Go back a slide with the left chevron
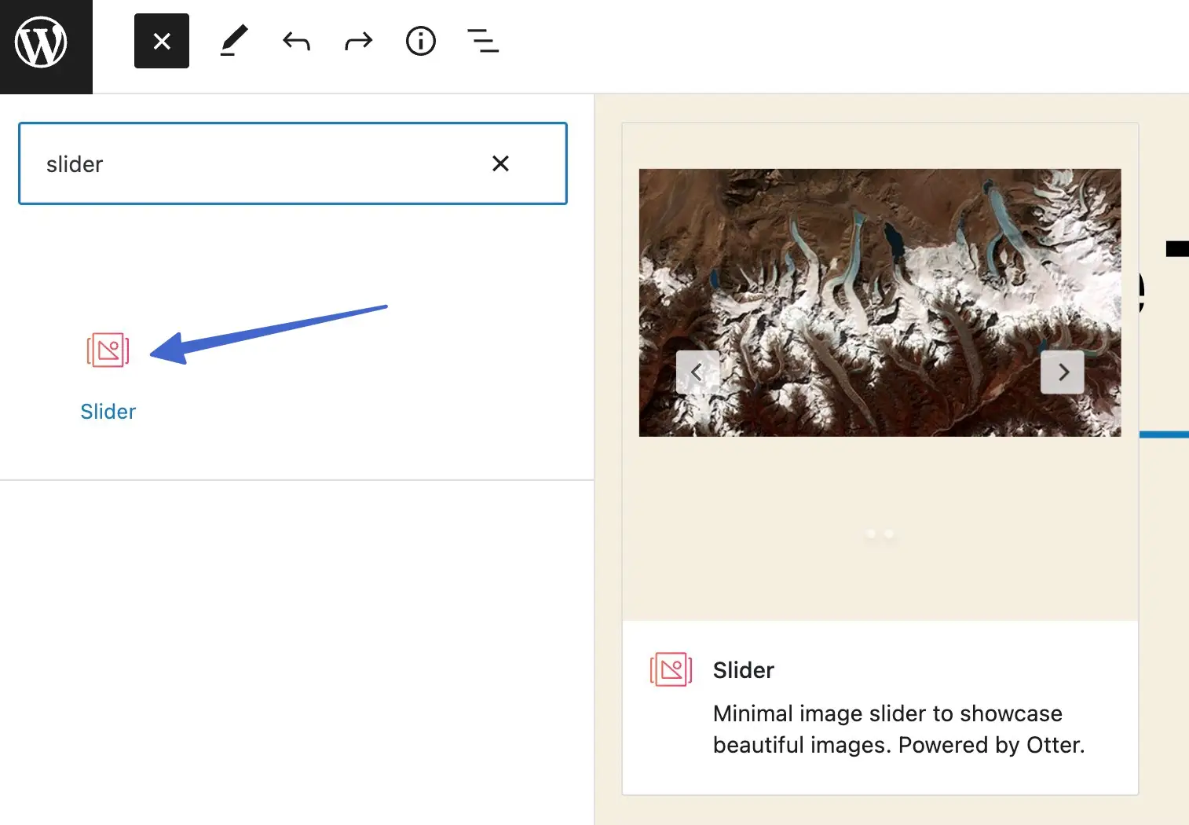1189x825 pixels. pos(697,372)
